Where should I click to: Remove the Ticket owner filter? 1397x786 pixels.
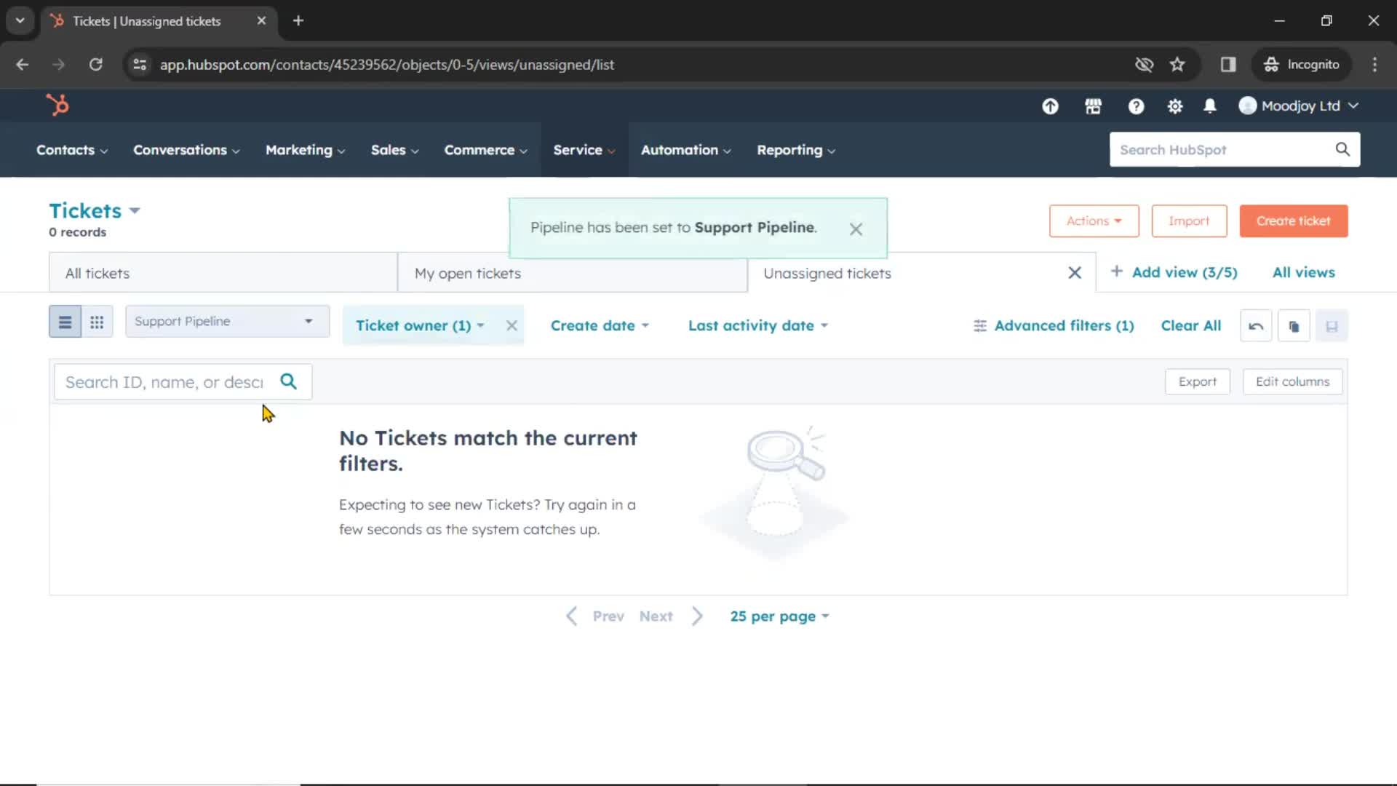pos(512,325)
